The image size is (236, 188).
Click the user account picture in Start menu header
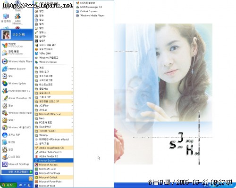6,35
